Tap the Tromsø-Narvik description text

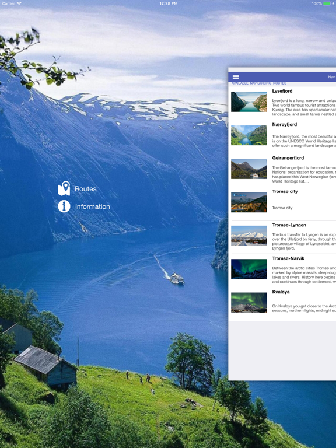(304, 275)
